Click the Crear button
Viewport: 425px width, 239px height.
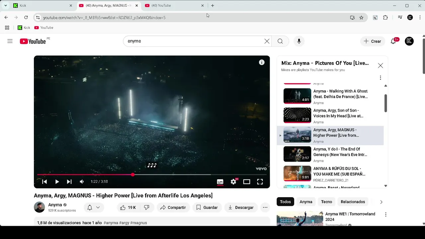coord(373,41)
